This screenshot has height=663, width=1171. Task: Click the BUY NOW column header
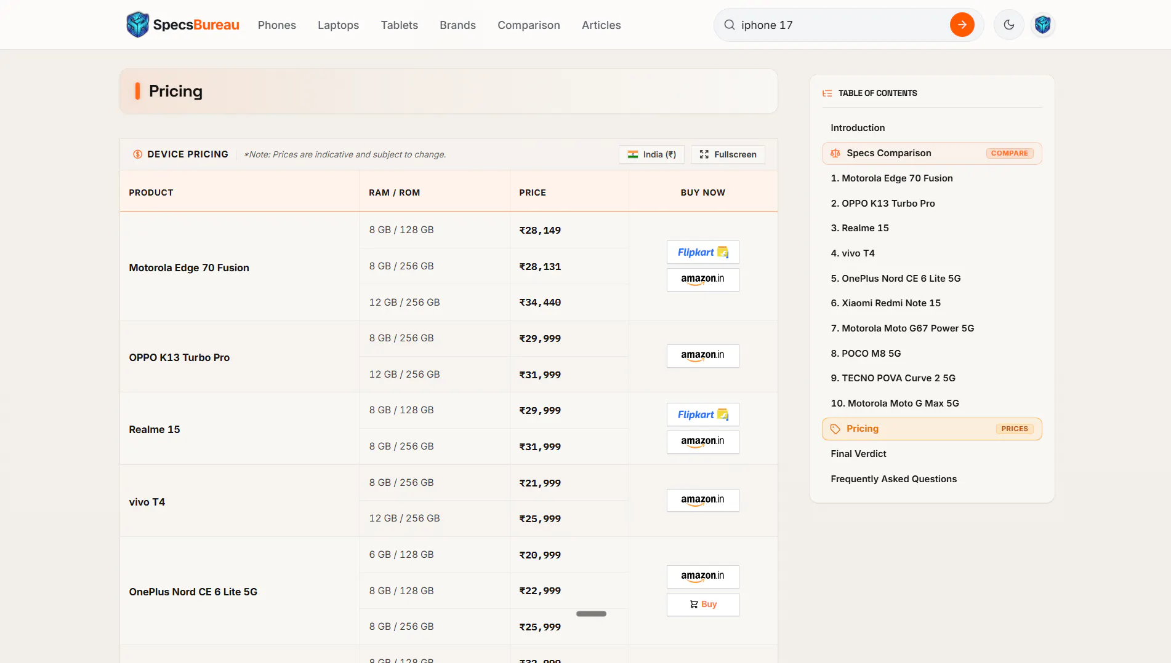click(702, 193)
